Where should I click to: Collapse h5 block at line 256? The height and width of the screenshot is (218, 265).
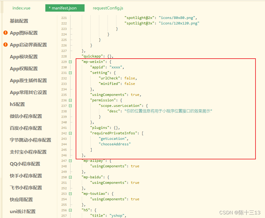click(x=70, y=210)
